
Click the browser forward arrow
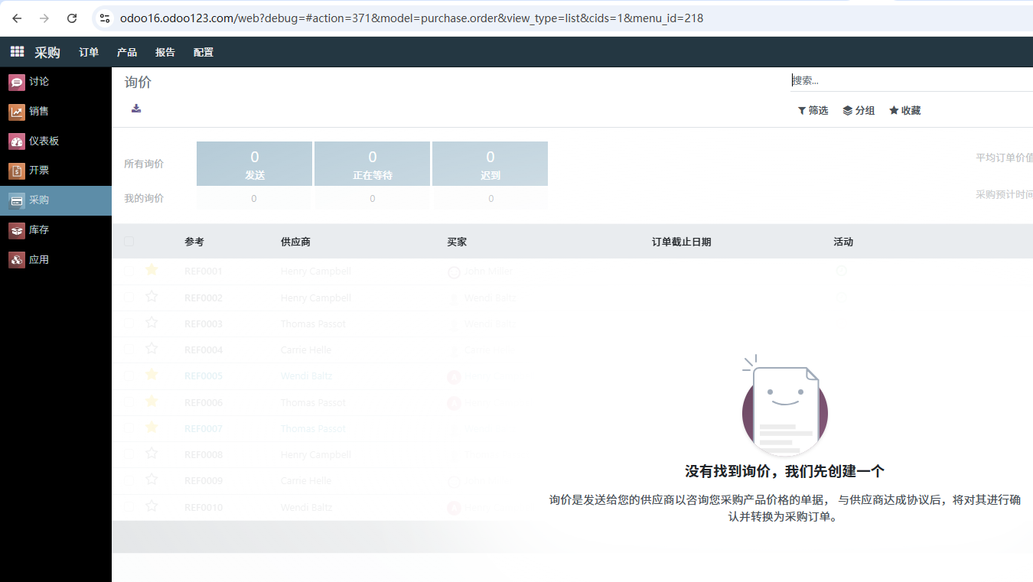coord(44,18)
